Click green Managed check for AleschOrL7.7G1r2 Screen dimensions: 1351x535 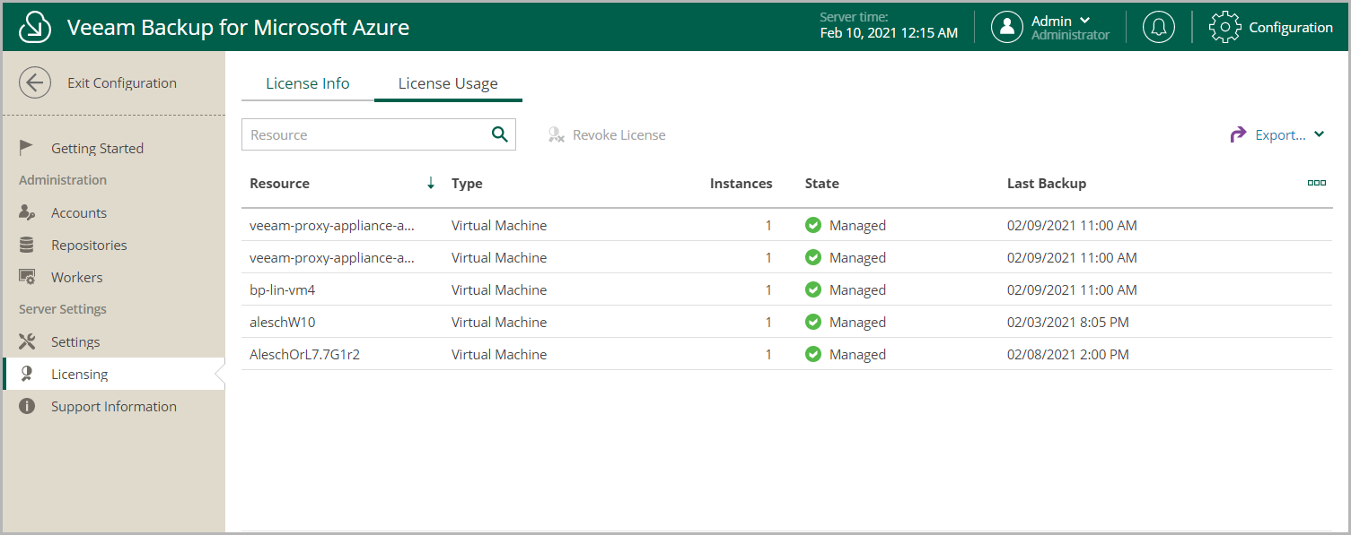tap(813, 354)
